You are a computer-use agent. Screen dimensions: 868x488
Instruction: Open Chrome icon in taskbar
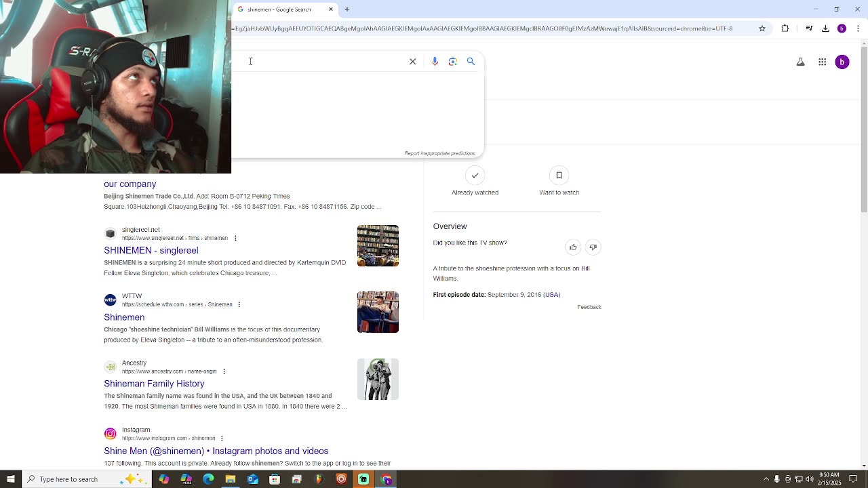[x=386, y=479]
